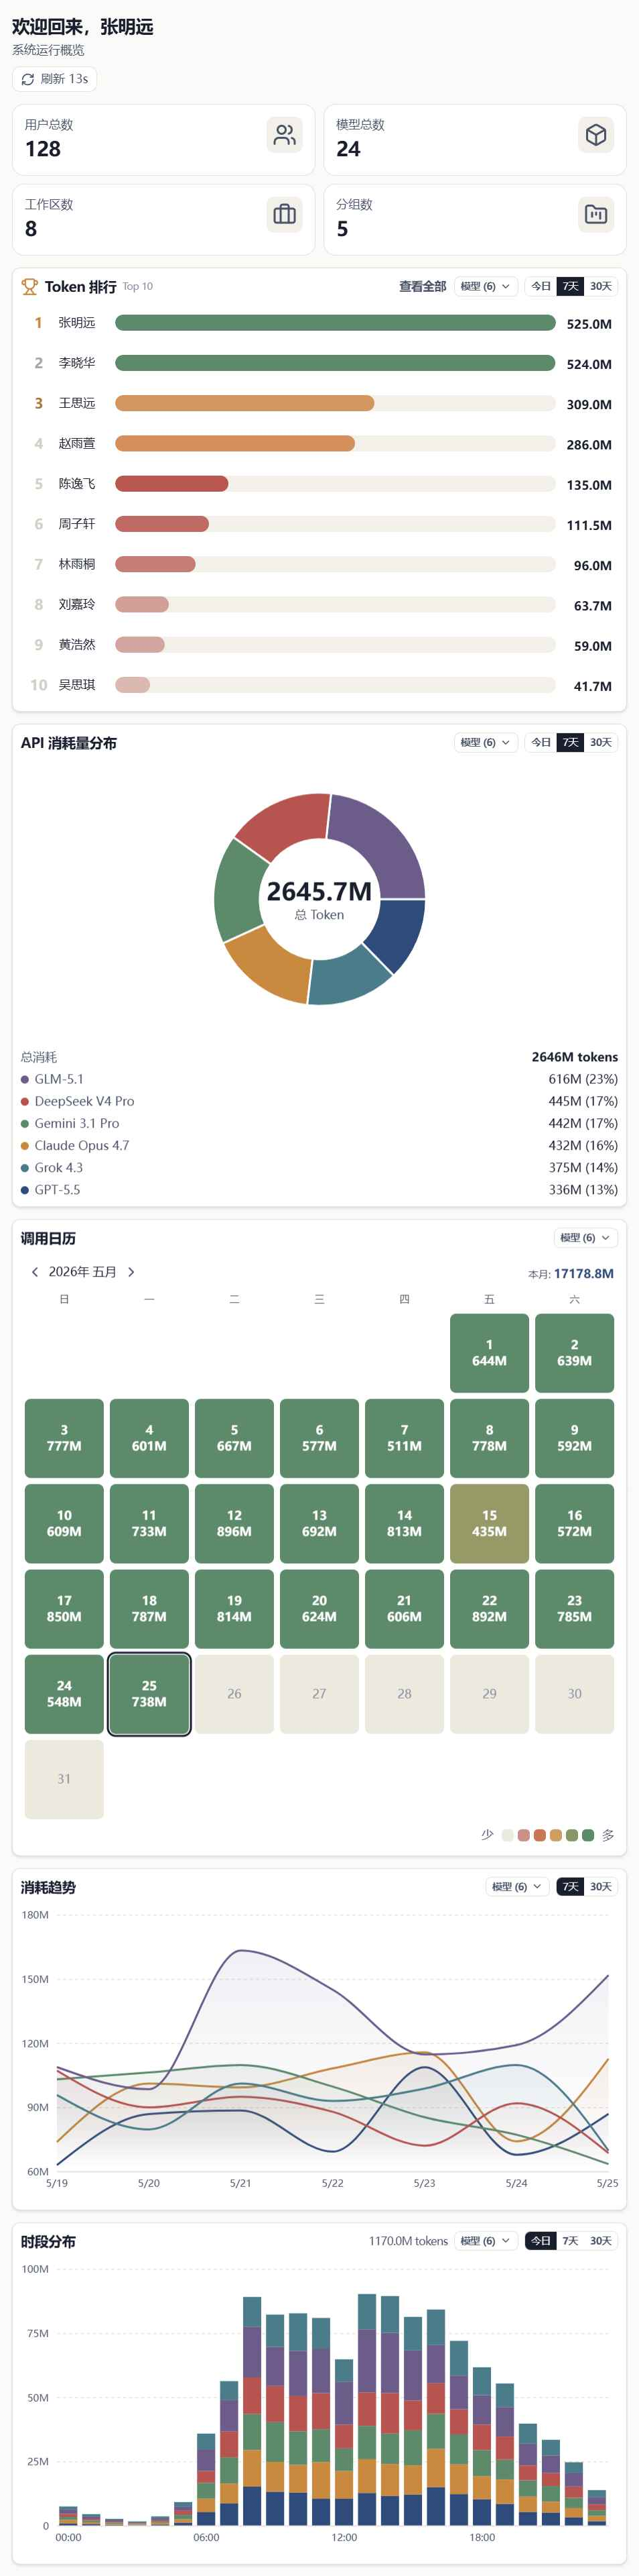Screen dimensions: 639x2576
Task: Select 7天 tab in 时段分布
Action: [x=570, y=2241]
